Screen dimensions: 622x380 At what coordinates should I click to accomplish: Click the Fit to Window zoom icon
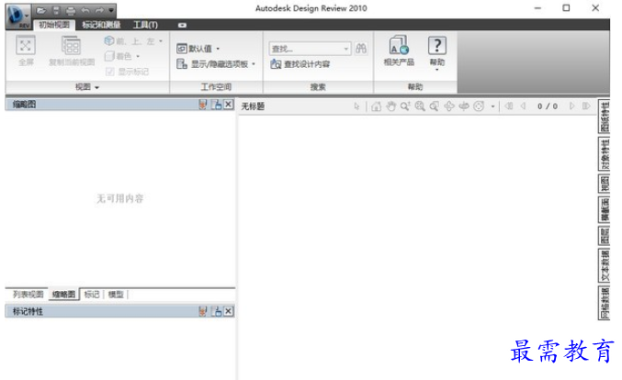coord(420,106)
